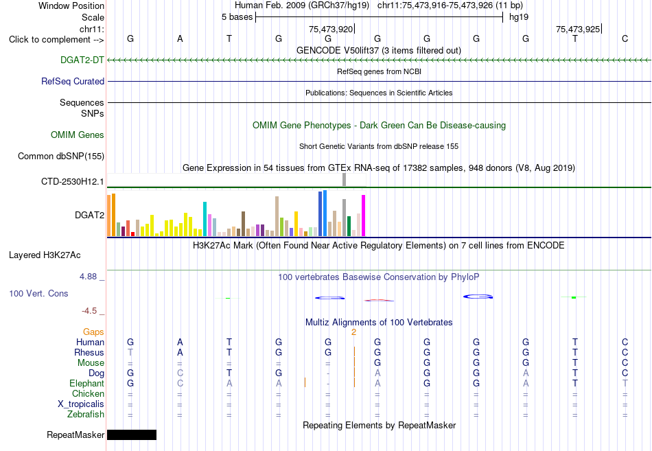Open the RefSeq Curated track label
This screenshot has width=652, height=451.
(x=72, y=81)
